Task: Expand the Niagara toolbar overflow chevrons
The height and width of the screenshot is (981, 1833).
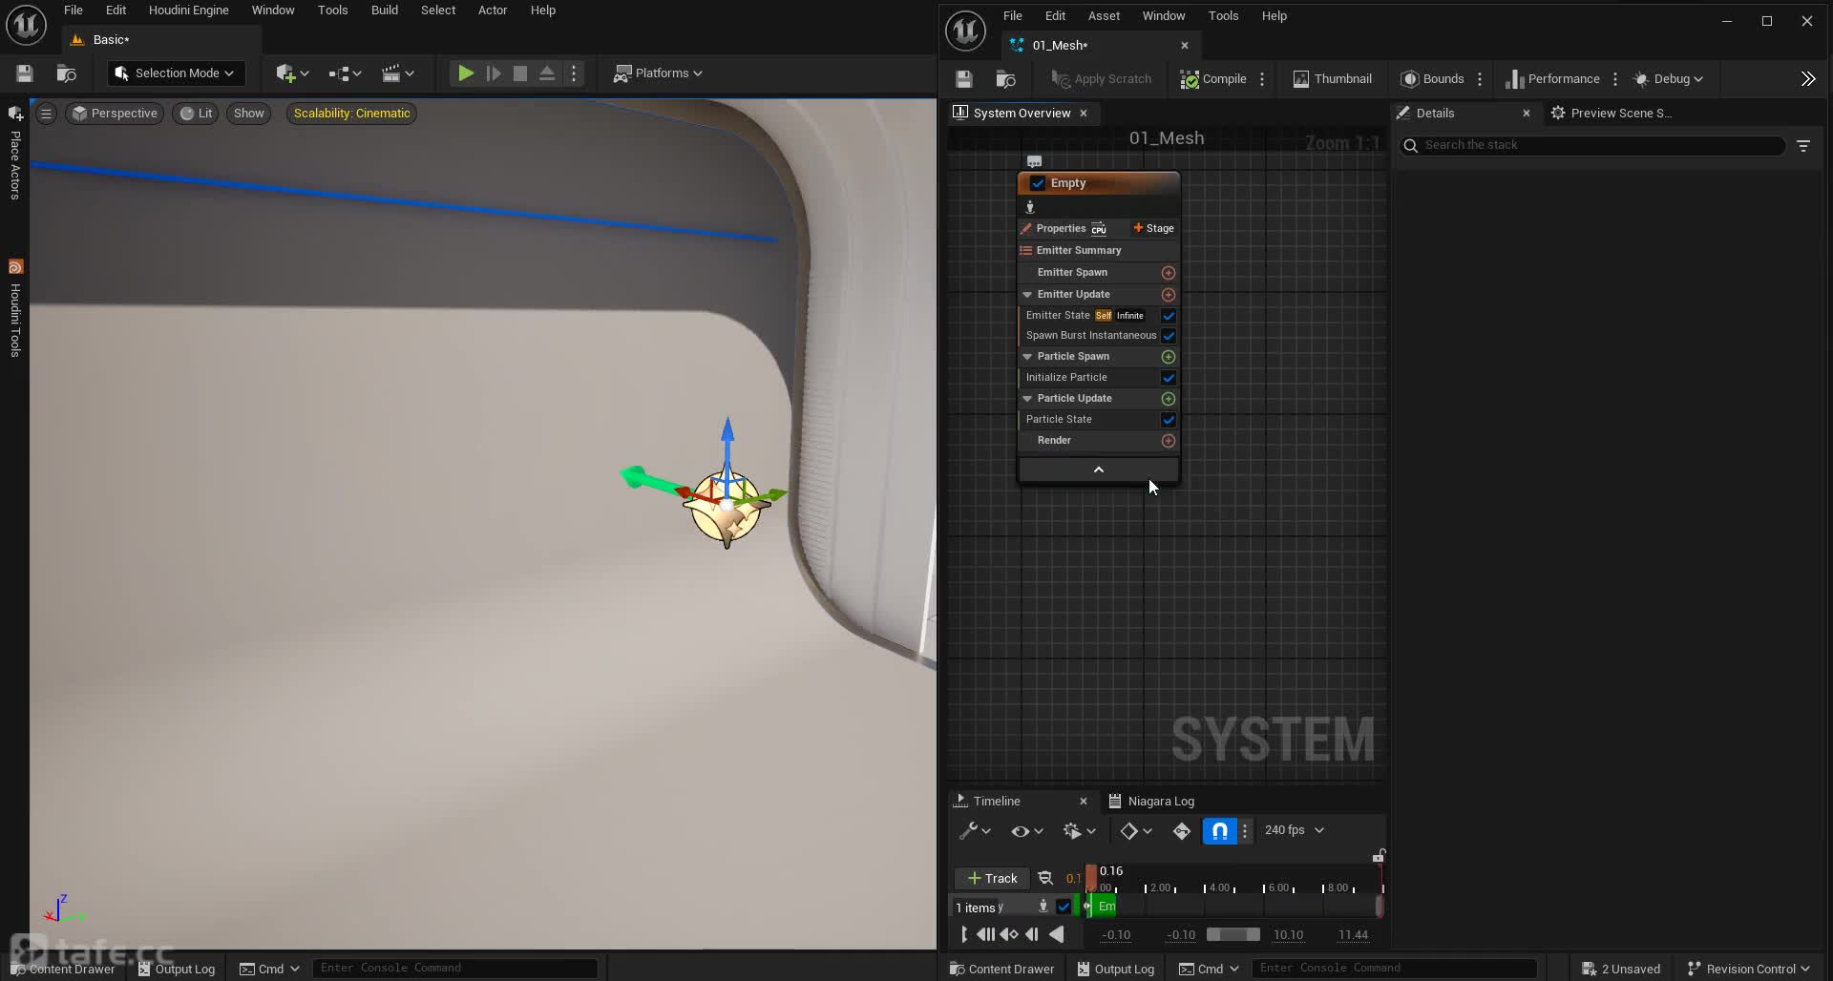Action: coord(1808,79)
